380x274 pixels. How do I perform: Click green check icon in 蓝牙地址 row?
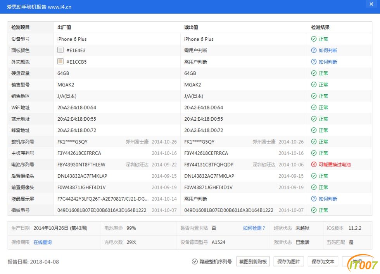click(x=314, y=119)
